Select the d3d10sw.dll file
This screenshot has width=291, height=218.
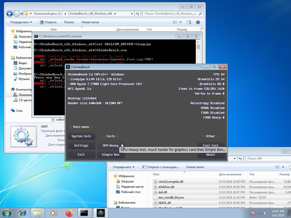pyautogui.click(x=166, y=187)
